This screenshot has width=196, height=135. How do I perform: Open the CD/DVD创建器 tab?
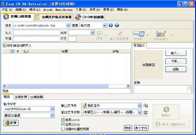click(x=89, y=17)
